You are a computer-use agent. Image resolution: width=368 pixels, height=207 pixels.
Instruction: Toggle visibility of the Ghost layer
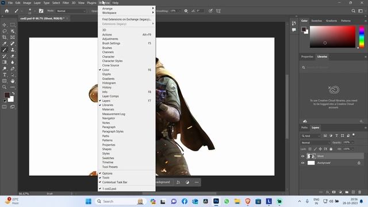click(302, 156)
